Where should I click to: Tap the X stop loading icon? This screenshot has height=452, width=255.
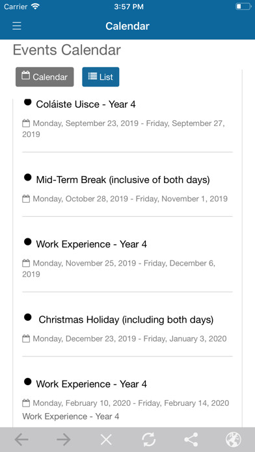pyautogui.click(x=106, y=440)
